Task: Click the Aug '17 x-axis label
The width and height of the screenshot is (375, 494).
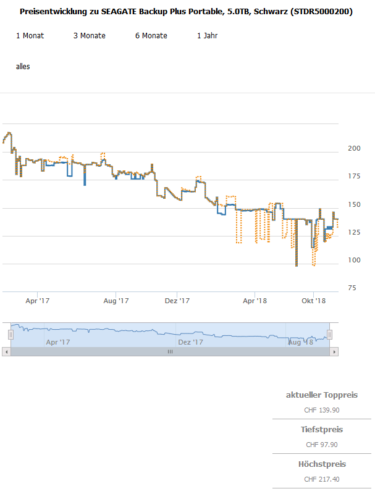Action: (116, 301)
